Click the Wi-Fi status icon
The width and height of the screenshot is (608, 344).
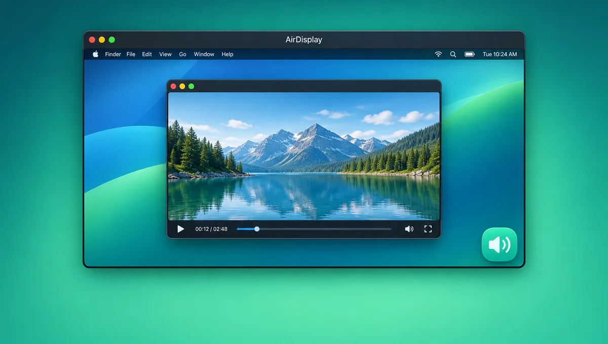click(x=438, y=54)
